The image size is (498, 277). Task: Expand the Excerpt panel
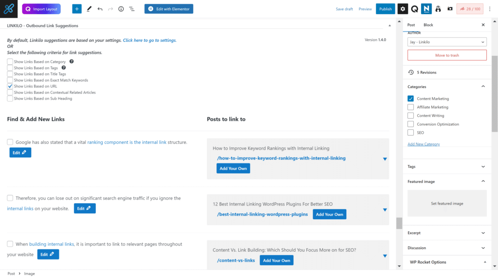click(483, 233)
